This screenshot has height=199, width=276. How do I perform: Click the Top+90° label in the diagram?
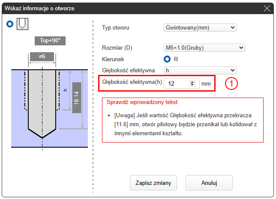pos(50,42)
